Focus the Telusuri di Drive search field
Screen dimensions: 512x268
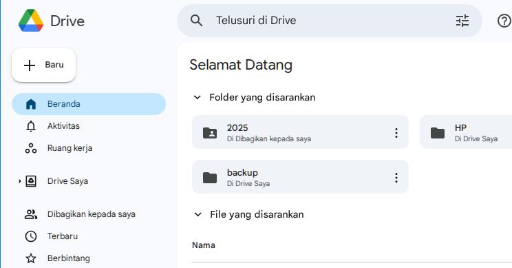(330, 21)
